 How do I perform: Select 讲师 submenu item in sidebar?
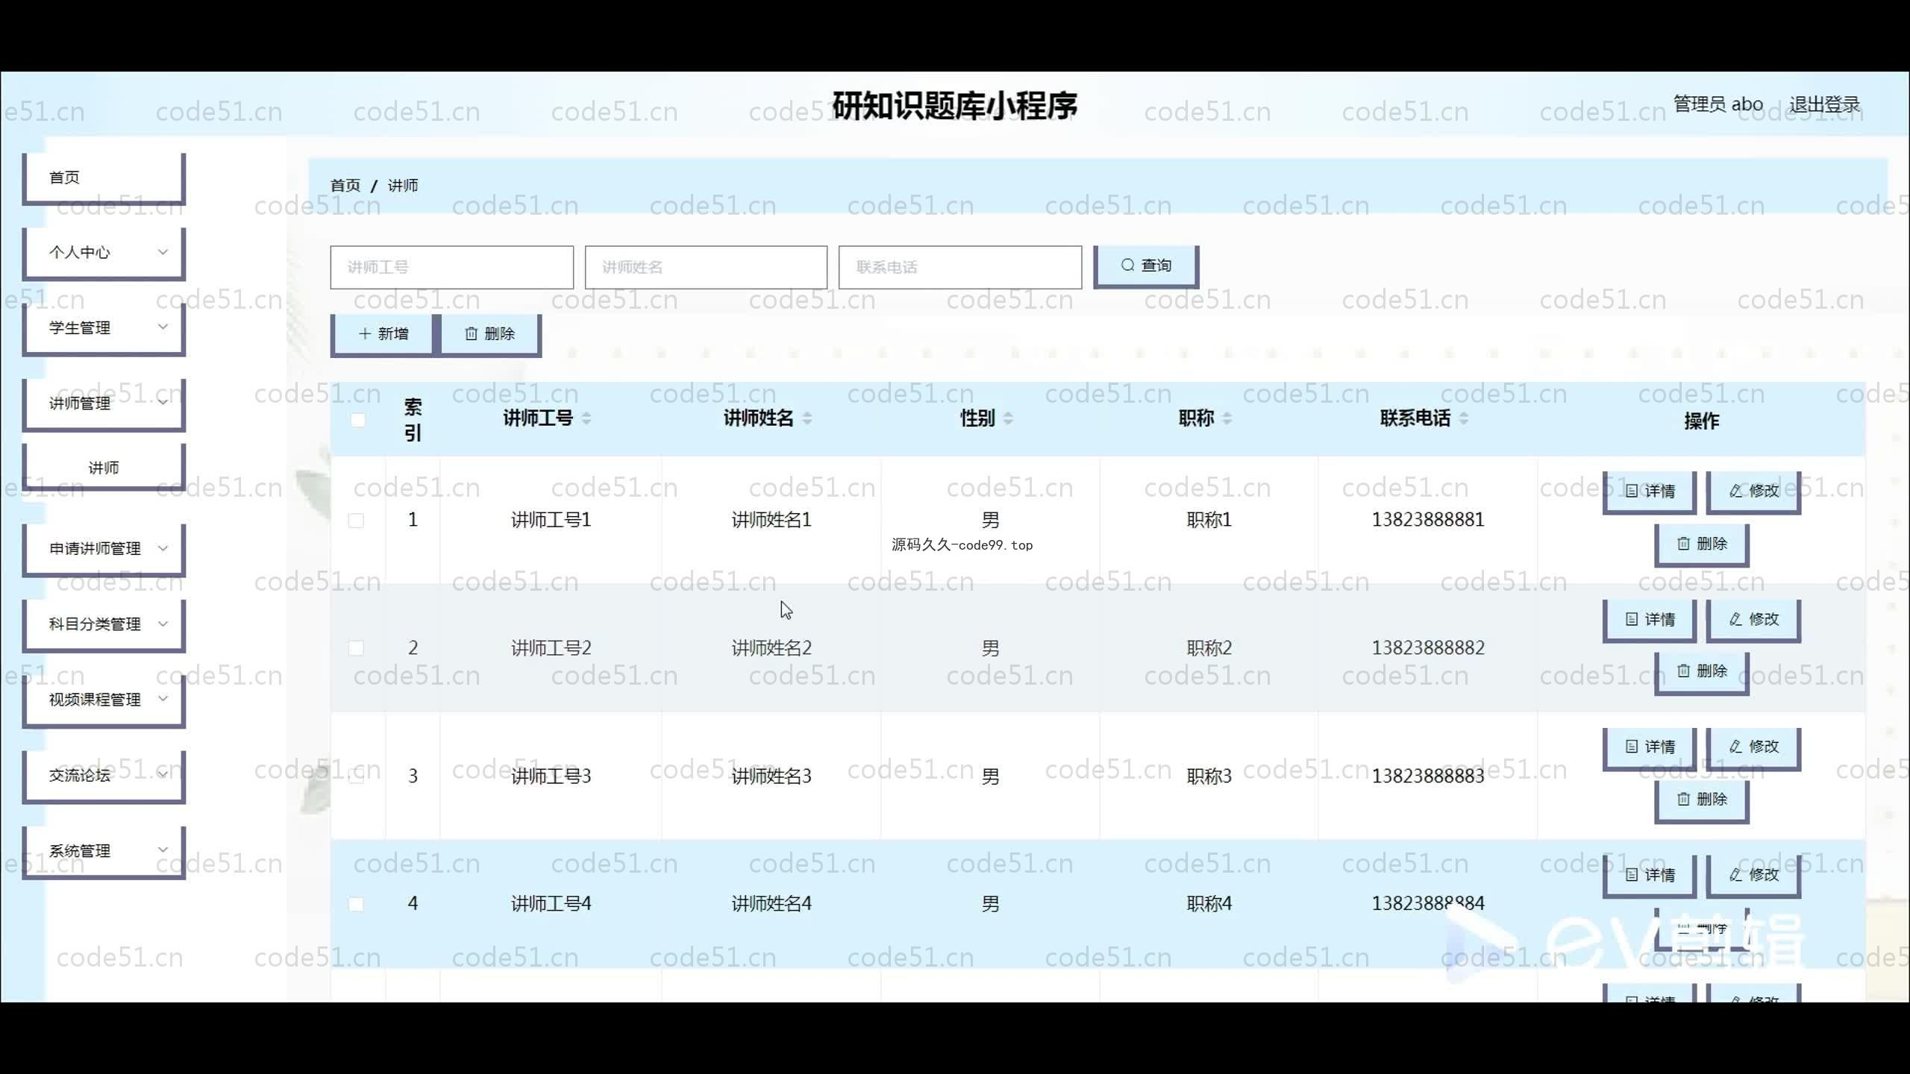click(104, 468)
